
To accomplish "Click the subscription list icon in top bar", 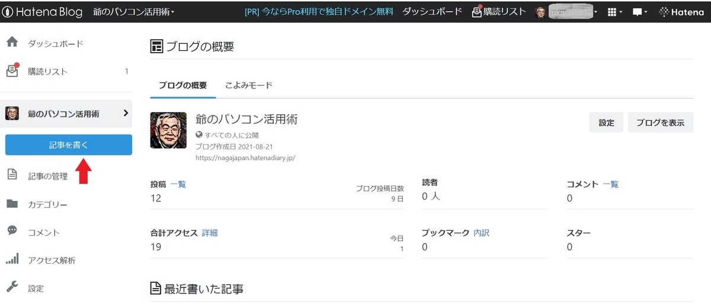I will tap(477, 12).
